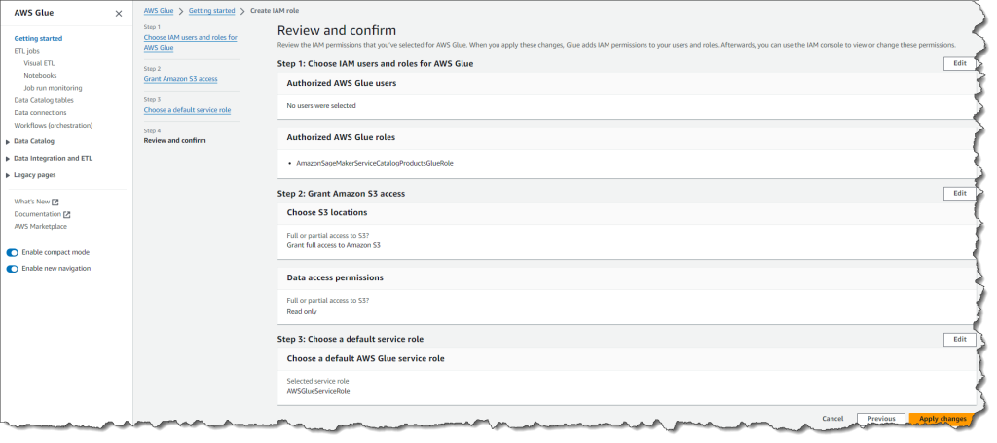Image resolution: width=997 pixels, height=443 pixels.
Task: Toggle Enable new navigation switch
Action: coord(13,268)
